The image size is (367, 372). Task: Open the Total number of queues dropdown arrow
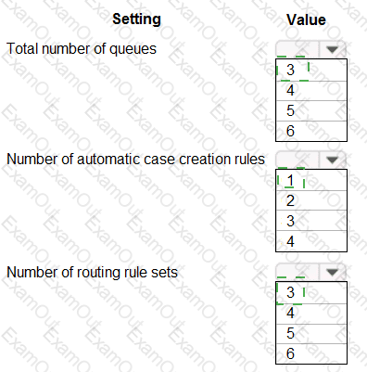(x=332, y=49)
